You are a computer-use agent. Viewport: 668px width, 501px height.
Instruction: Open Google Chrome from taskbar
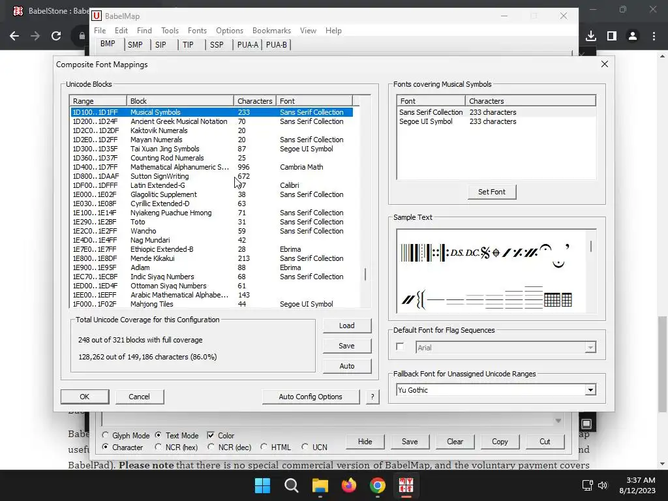tap(378, 485)
